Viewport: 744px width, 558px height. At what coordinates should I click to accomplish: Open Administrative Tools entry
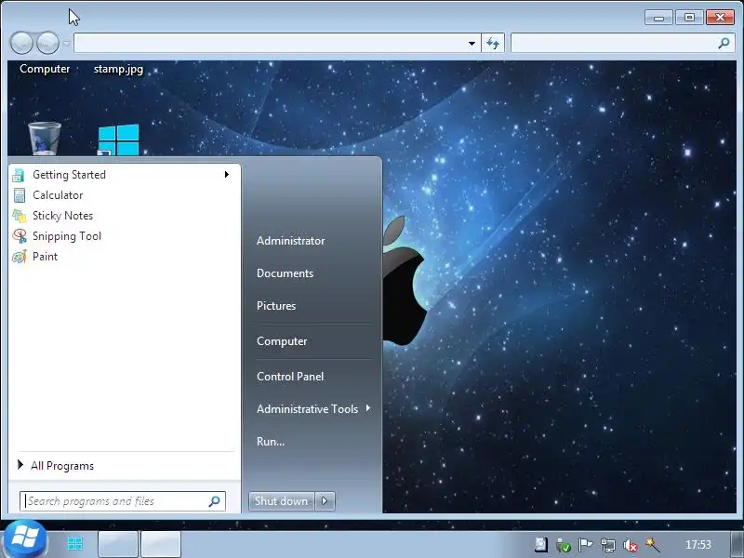click(x=308, y=409)
